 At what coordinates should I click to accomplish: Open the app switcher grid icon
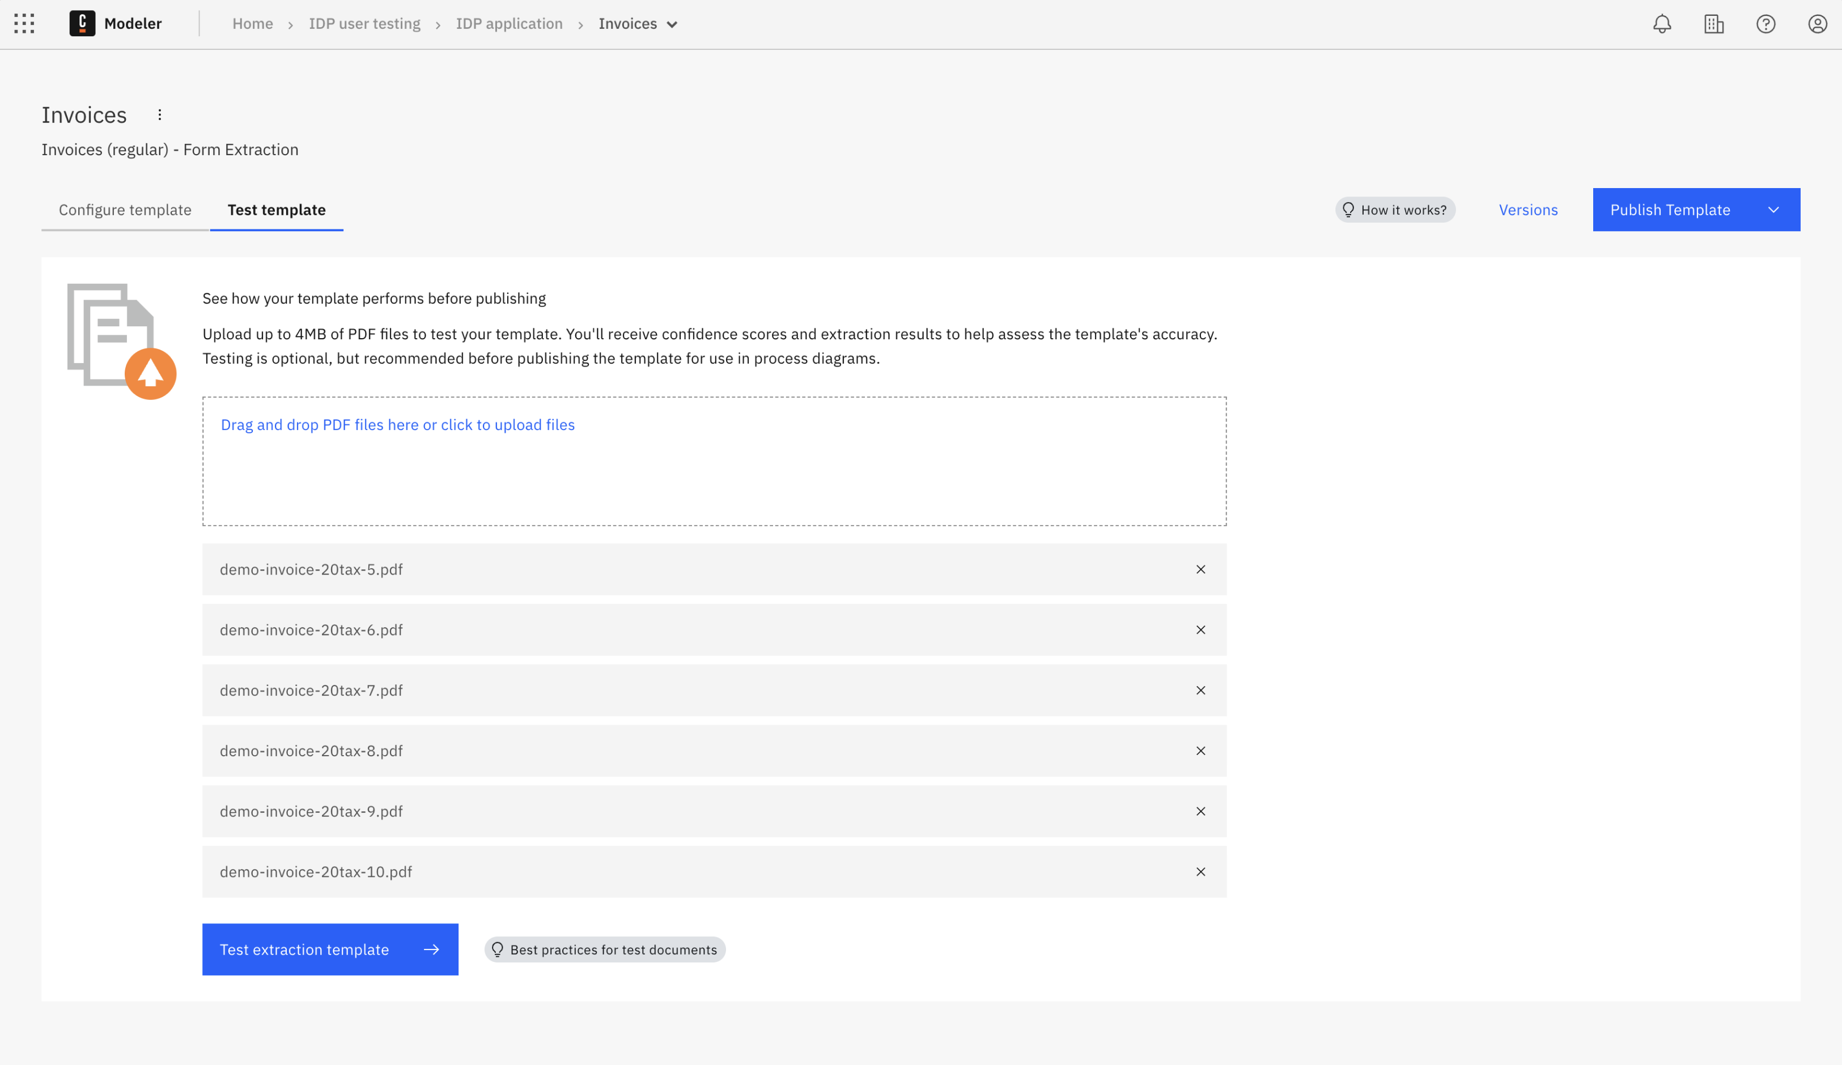click(x=24, y=24)
